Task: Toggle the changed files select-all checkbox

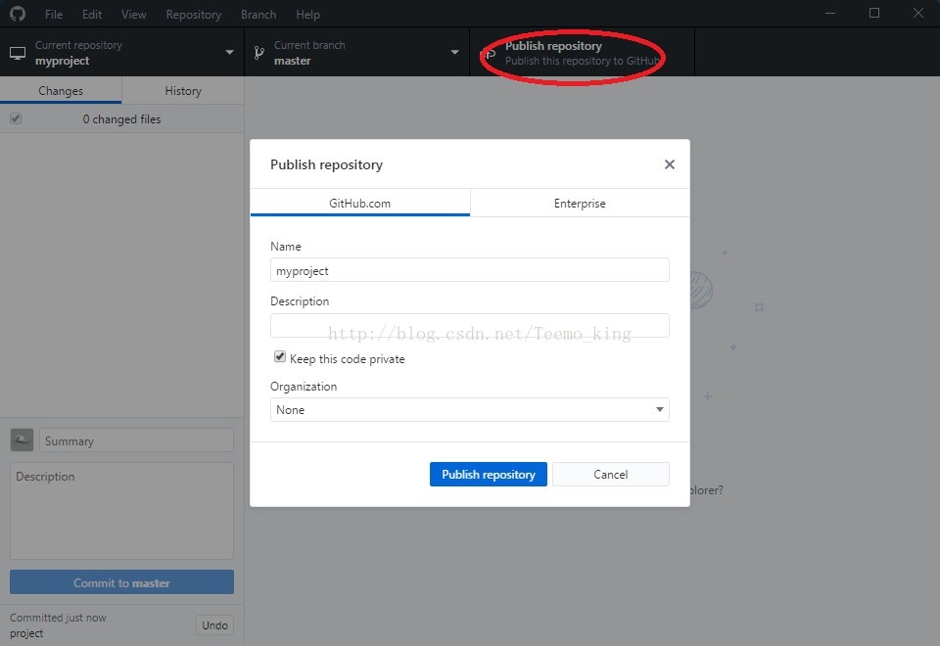Action: [x=16, y=118]
